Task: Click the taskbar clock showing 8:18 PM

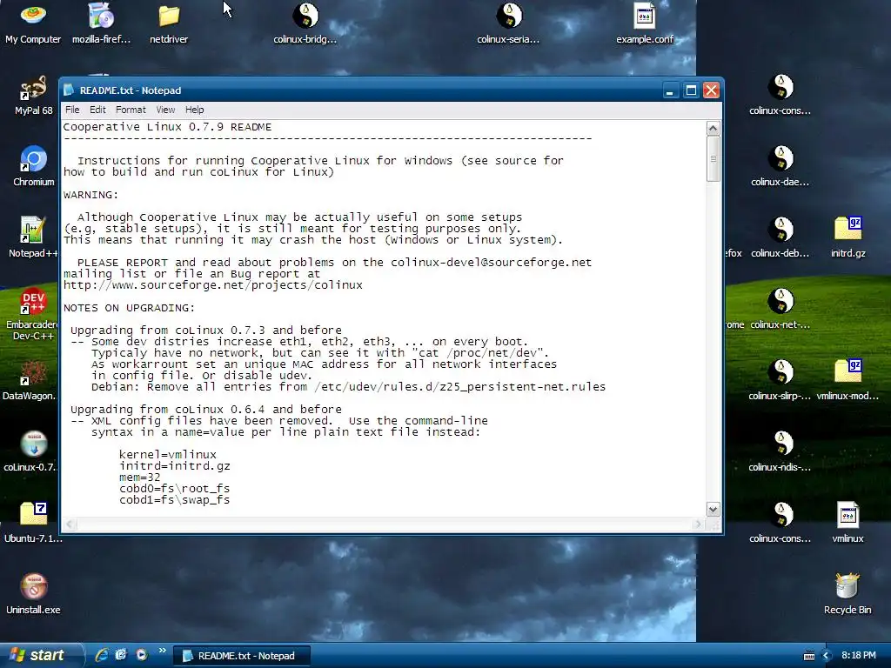Action: tap(858, 656)
